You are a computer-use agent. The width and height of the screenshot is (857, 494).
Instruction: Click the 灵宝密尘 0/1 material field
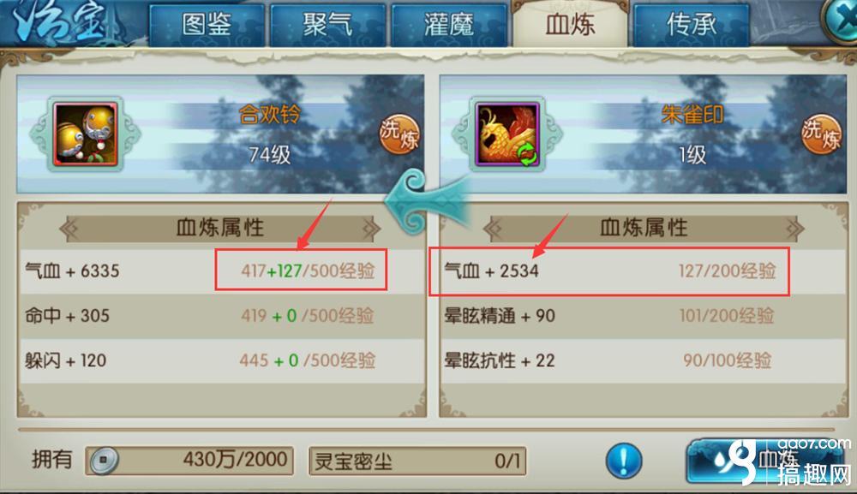click(x=417, y=461)
